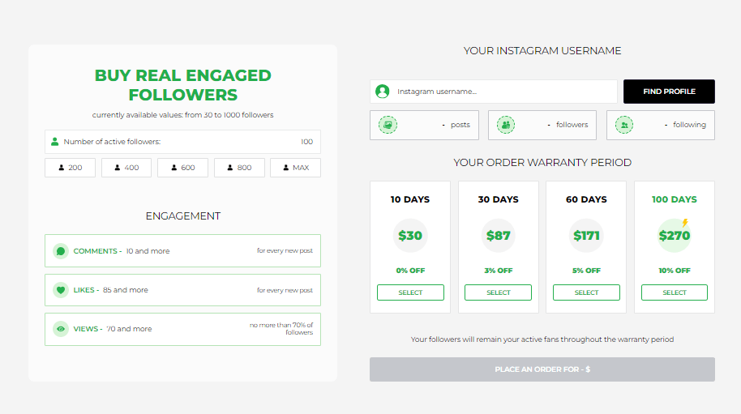Image resolution: width=741 pixels, height=414 pixels.
Task: Choose the 200 followers option
Action: click(x=71, y=168)
